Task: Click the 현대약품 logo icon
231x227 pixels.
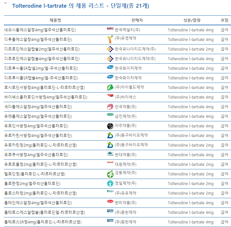Action: click(110, 154)
